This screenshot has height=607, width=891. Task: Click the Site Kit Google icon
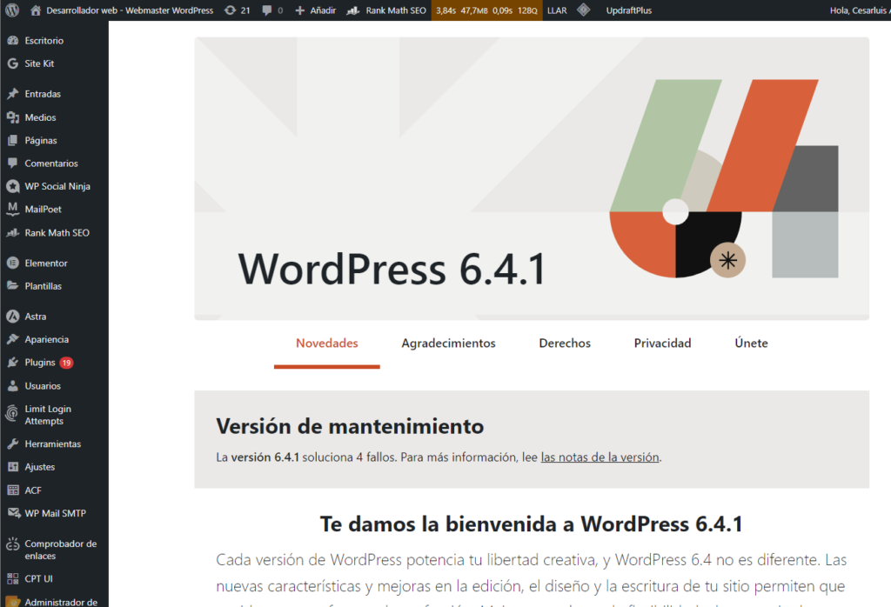(x=12, y=63)
